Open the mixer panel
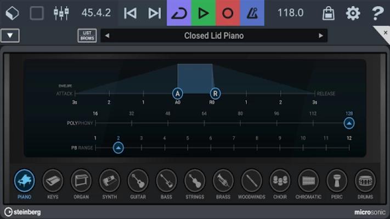Screen dimensions: 390x219 (x=61, y=13)
